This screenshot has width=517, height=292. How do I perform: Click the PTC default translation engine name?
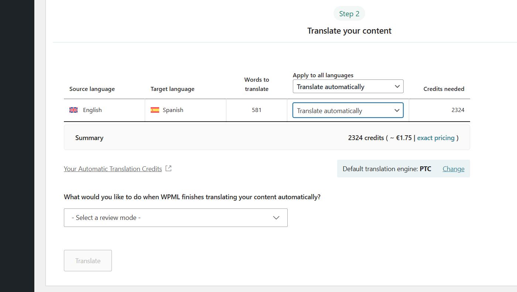pyautogui.click(x=425, y=169)
